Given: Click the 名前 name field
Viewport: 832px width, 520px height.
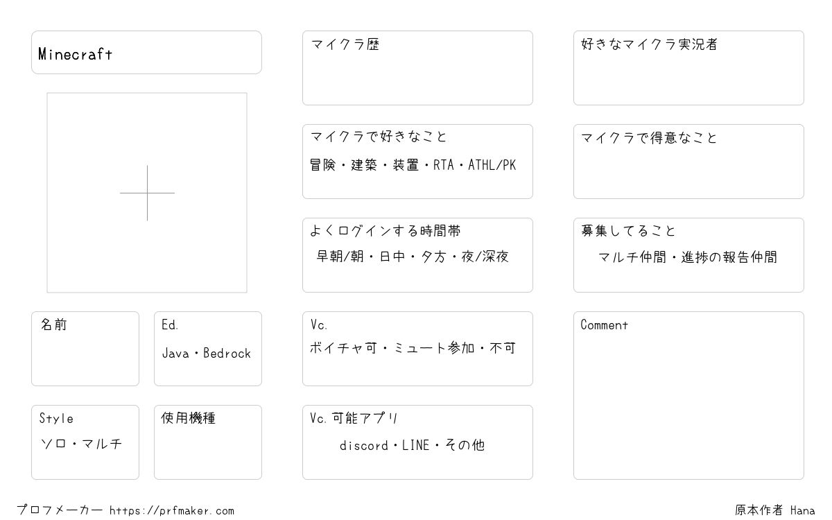Looking at the screenshot, I should [x=85, y=349].
